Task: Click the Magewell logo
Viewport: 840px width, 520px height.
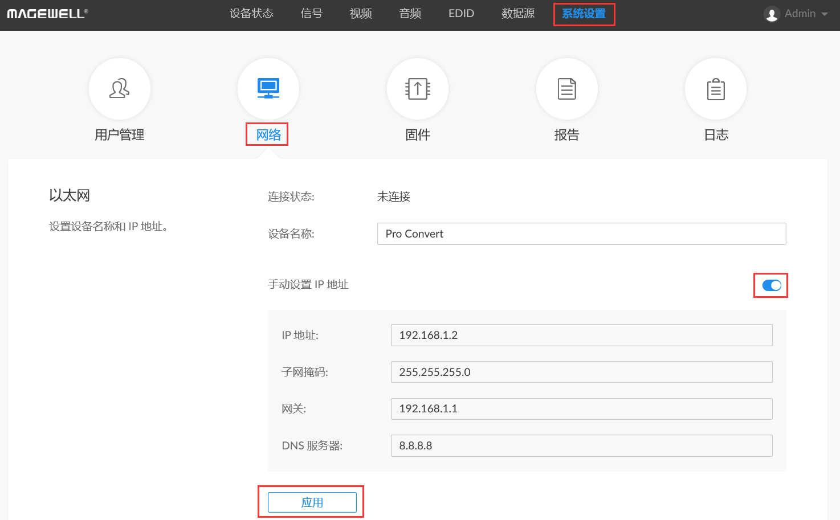Action: [47, 14]
